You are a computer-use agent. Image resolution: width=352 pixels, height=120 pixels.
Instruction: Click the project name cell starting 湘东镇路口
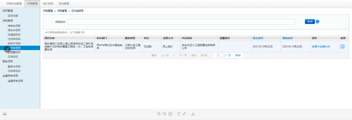[x=69, y=47]
